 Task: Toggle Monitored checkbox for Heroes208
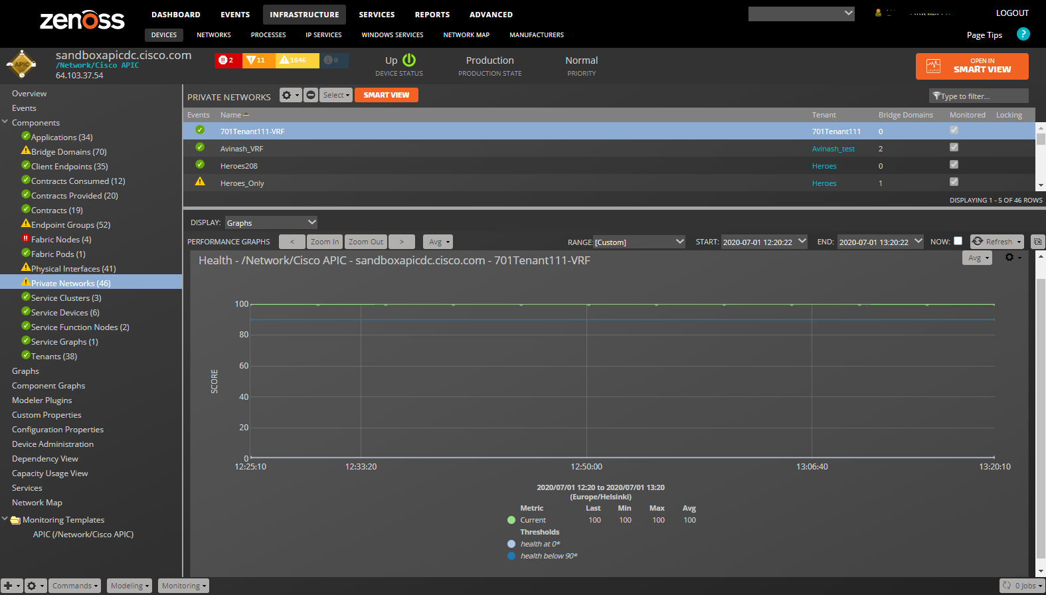pos(954,165)
